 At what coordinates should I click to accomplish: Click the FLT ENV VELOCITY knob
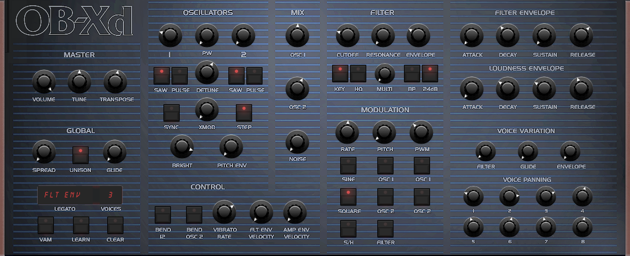coord(261,212)
